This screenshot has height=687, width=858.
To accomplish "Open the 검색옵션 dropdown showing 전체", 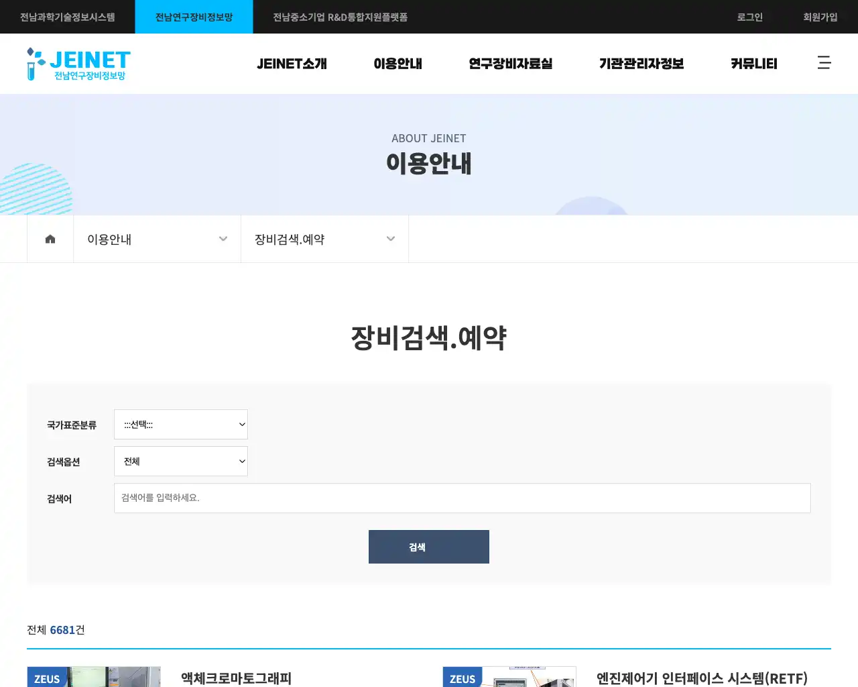I will (x=180, y=461).
